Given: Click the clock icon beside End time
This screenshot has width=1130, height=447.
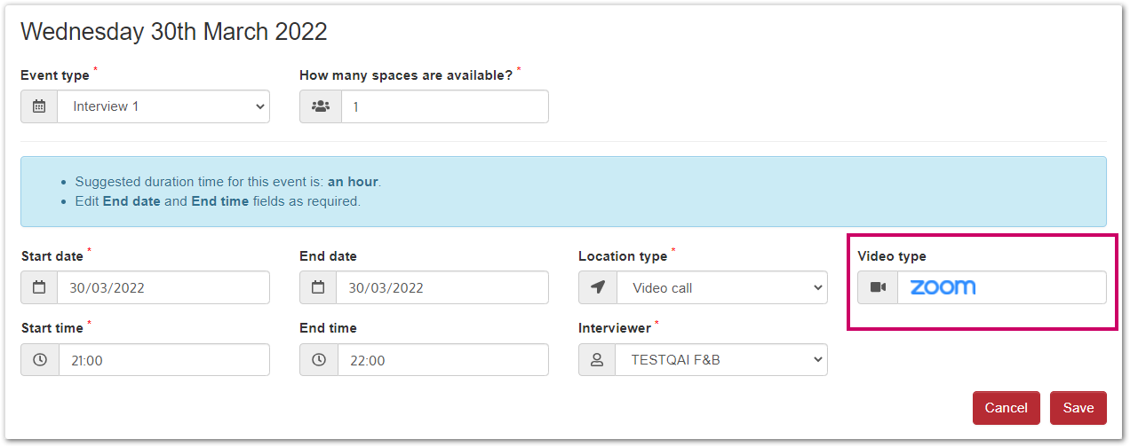Looking at the screenshot, I should pyautogui.click(x=319, y=360).
